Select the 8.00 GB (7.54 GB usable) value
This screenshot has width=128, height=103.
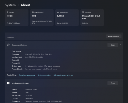coord(34,57)
